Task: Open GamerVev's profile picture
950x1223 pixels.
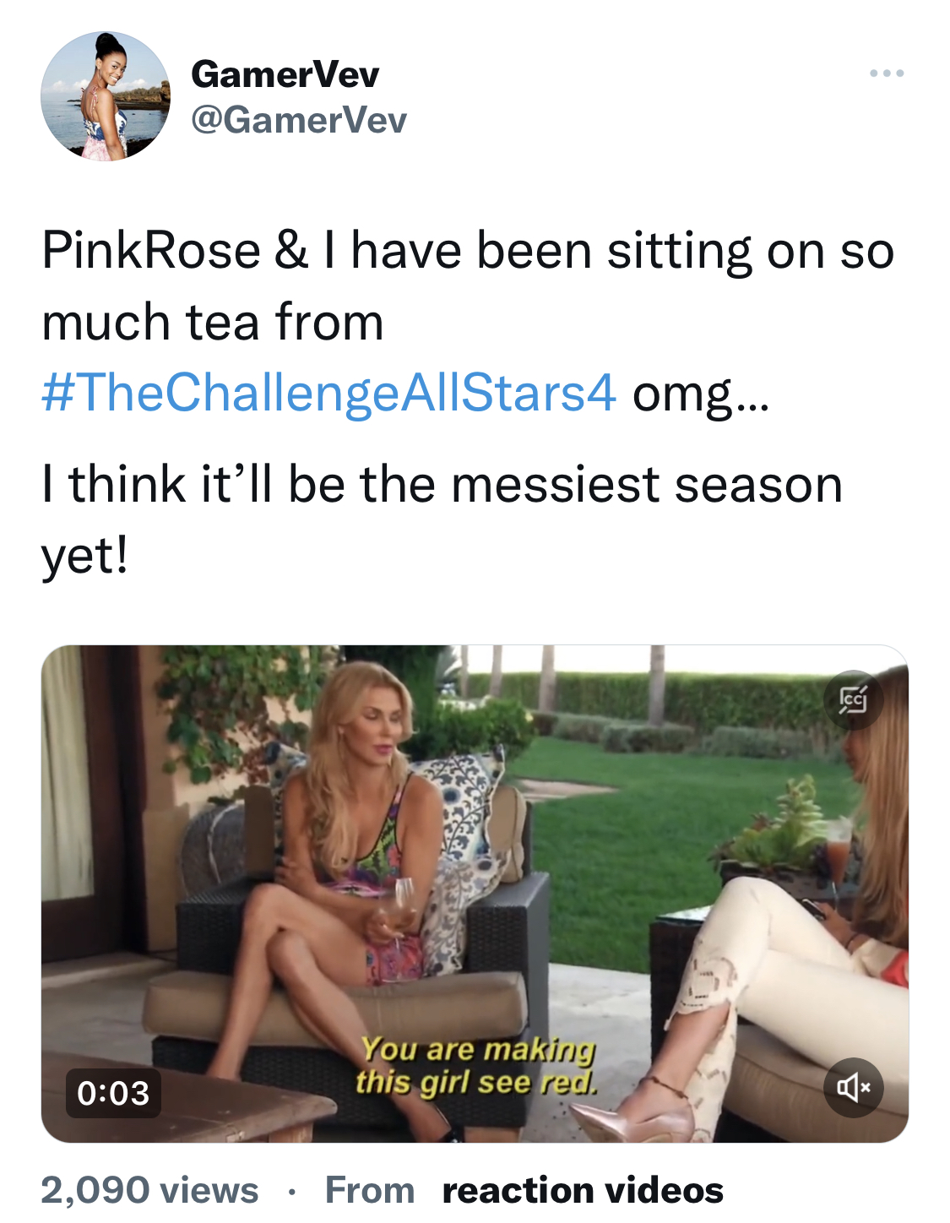Action: click(106, 96)
